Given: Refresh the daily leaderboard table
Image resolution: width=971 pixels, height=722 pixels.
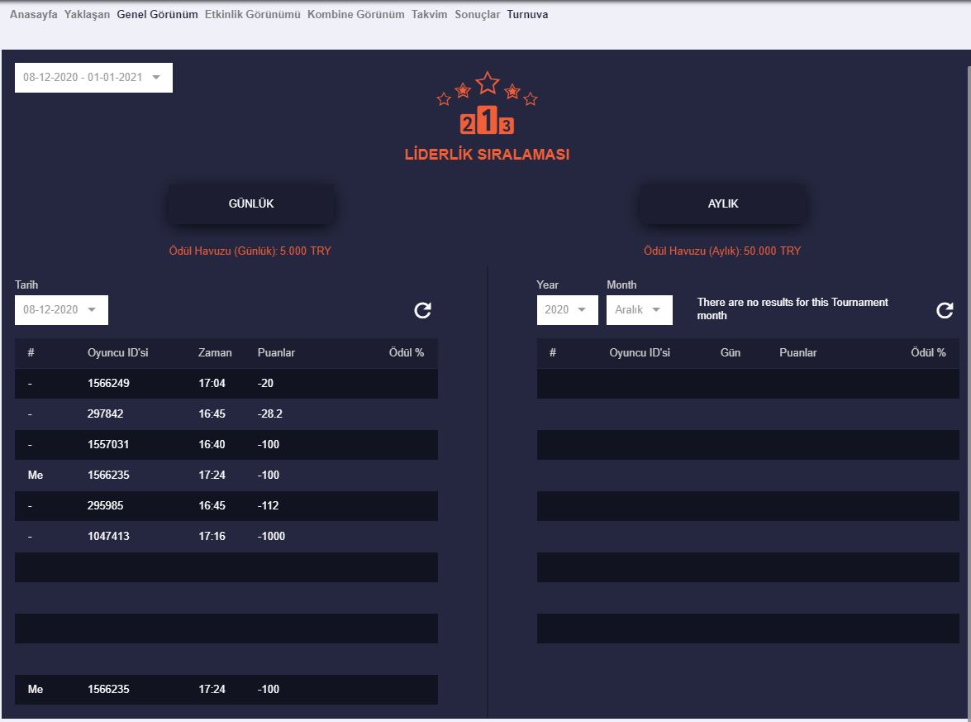Looking at the screenshot, I should coord(422,310).
